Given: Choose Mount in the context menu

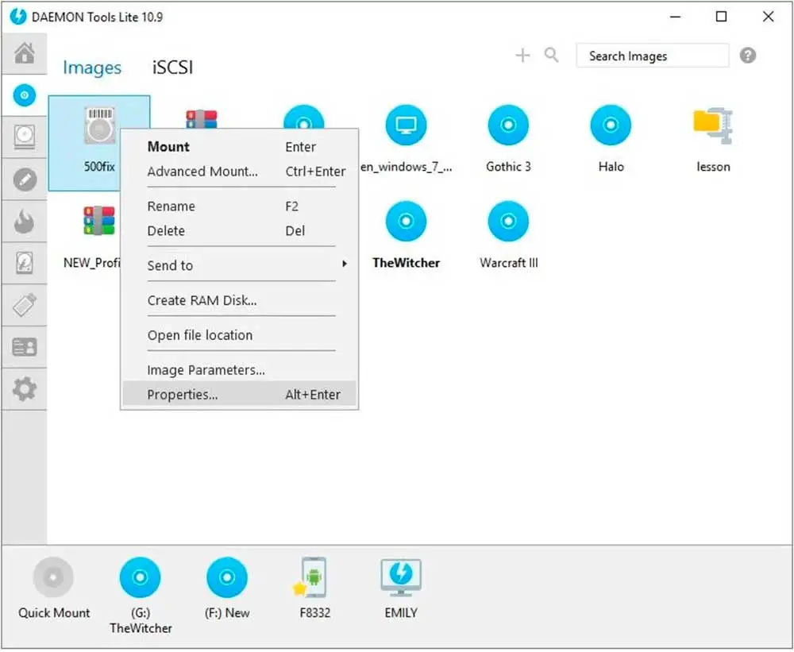Looking at the screenshot, I should 239,147.
